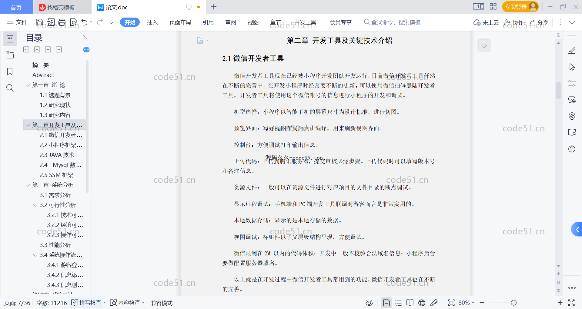Click the pen edit icon in right sidebar
This screenshot has width=582, height=309.
[x=572, y=51]
